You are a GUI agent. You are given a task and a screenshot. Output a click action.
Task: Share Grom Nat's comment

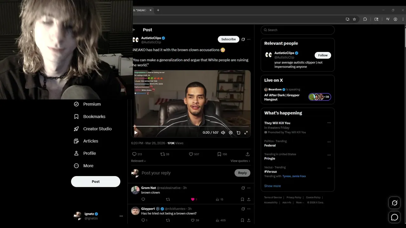249,199
